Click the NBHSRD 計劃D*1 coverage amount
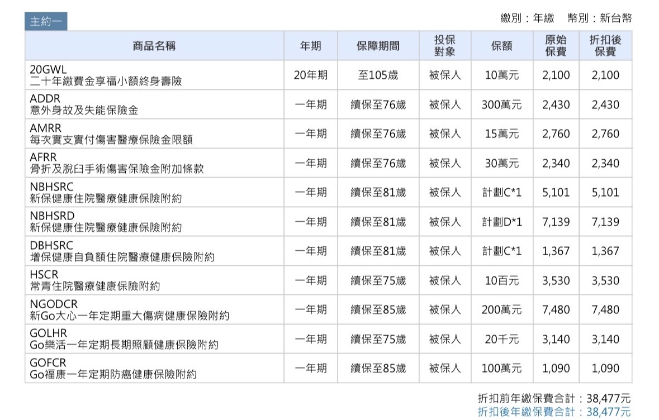This screenshot has height=420, width=659. pos(501,222)
